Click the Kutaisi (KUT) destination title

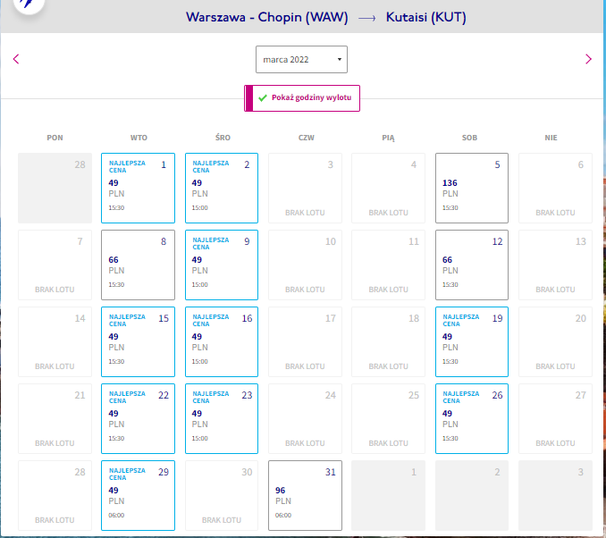tap(426, 17)
